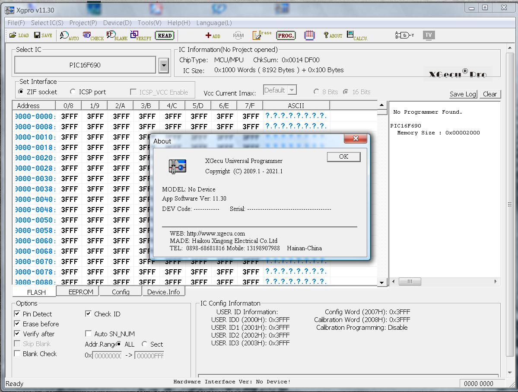
Task: Click the SAVE toolbar icon
Action: tap(43, 35)
